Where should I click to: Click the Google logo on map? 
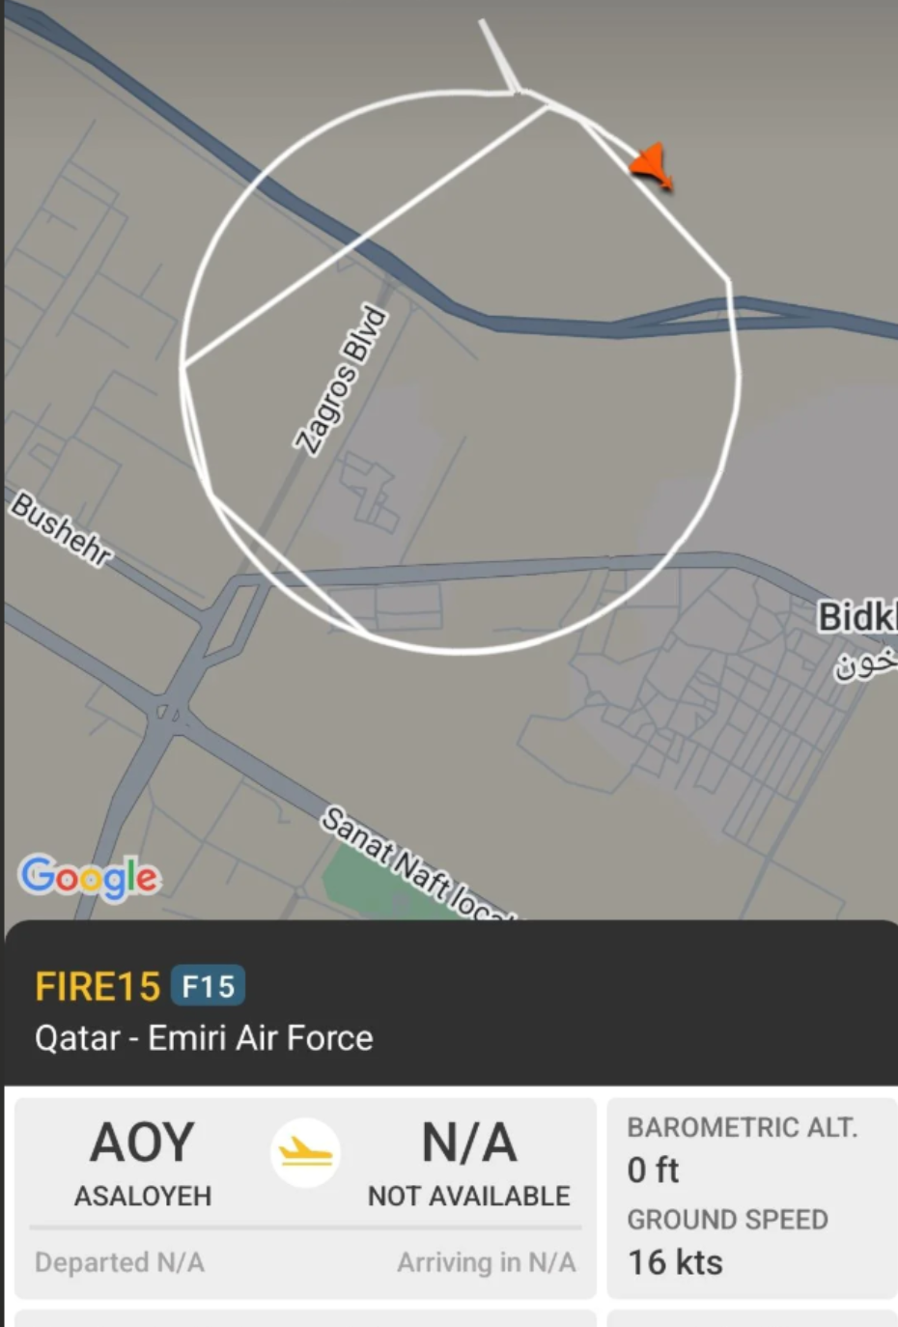click(89, 877)
